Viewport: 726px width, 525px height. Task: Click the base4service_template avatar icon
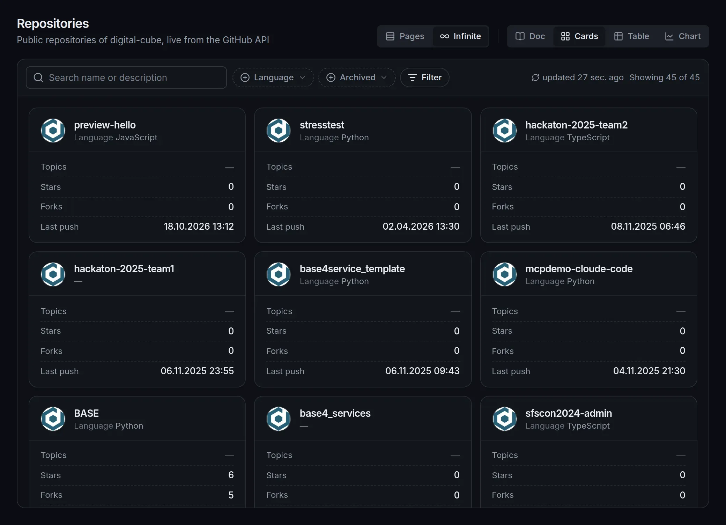click(x=279, y=274)
